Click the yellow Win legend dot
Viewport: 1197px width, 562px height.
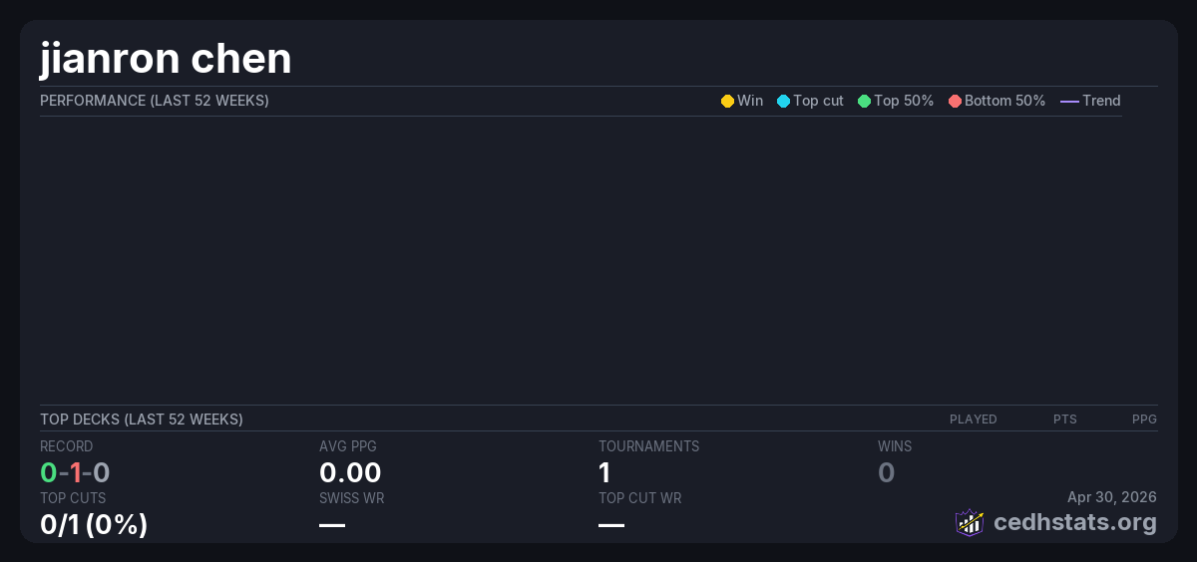coord(727,101)
